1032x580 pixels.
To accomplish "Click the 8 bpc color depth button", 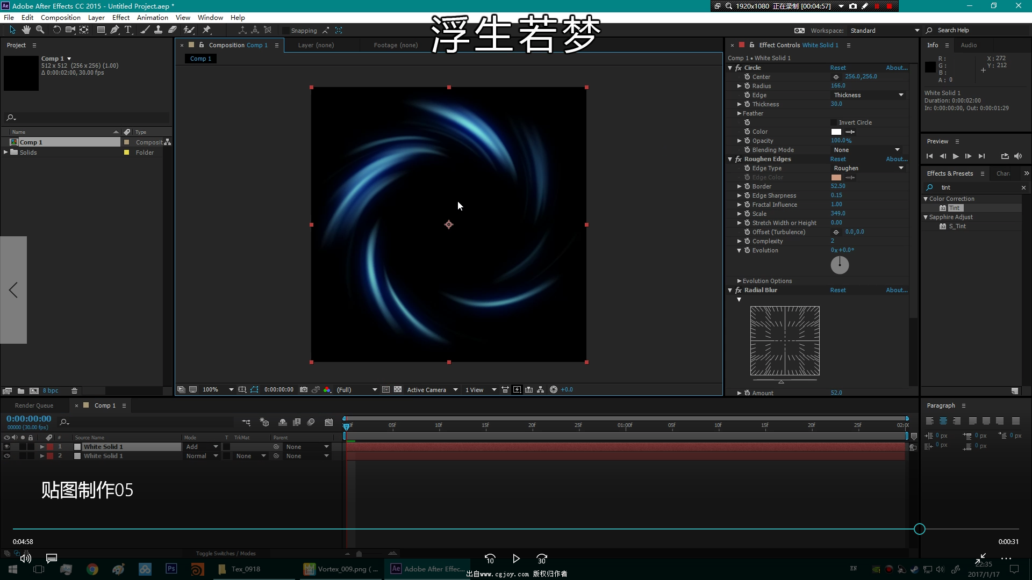I will [51, 390].
